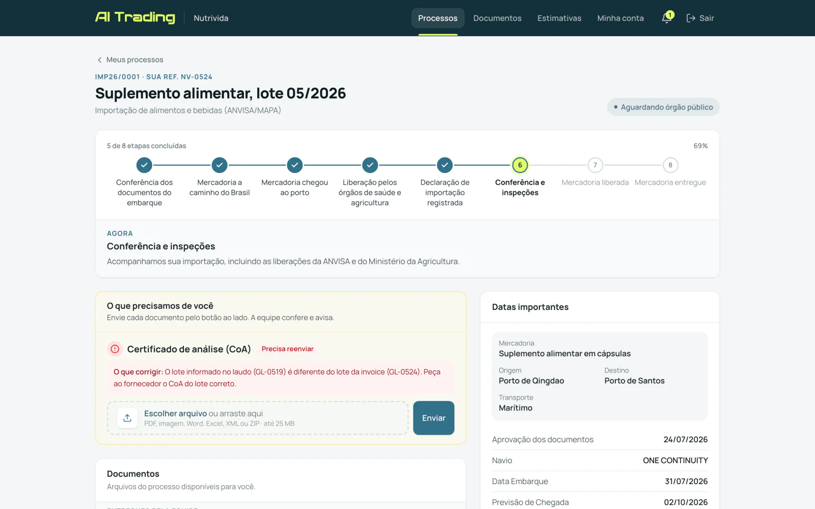Viewport: 815px width, 509px height.
Task: Click the 02/10/2026 arrival forecast date
Action: click(x=686, y=502)
